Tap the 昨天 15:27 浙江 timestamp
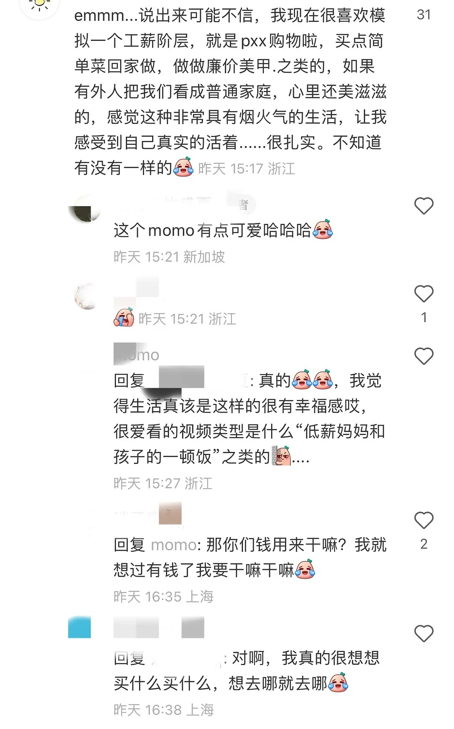This screenshot has height=729, width=454. coord(163,483)
